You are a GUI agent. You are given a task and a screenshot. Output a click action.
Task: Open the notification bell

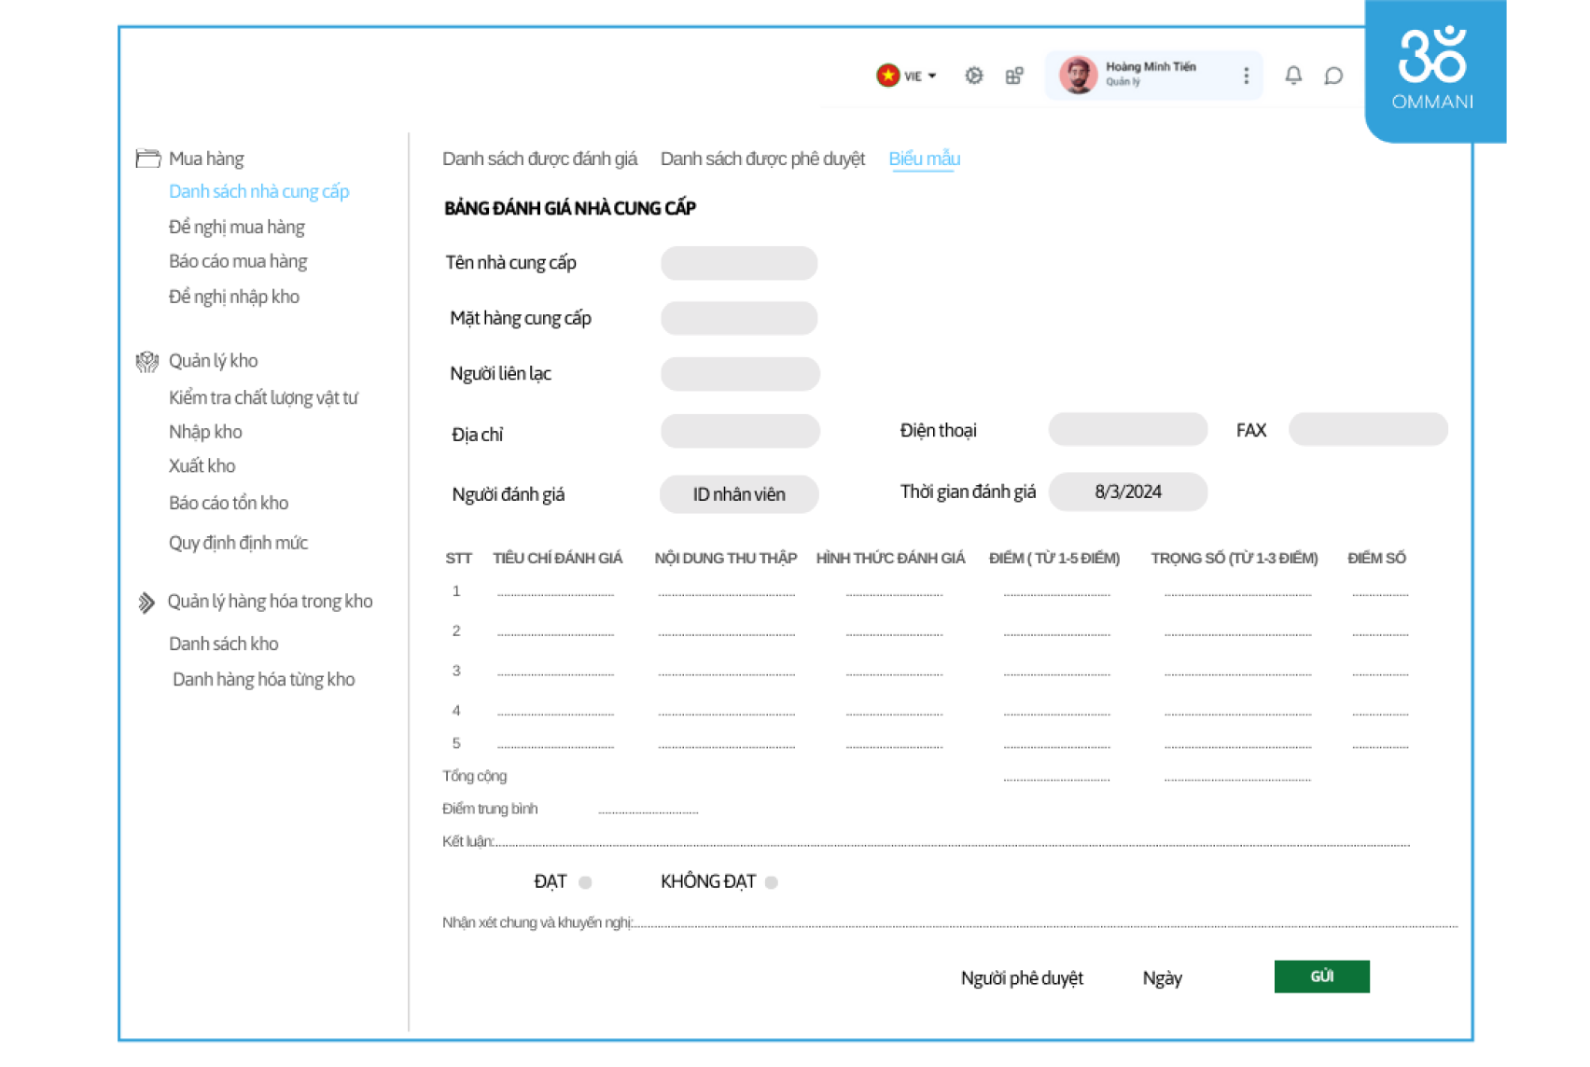pos(1292,76)
